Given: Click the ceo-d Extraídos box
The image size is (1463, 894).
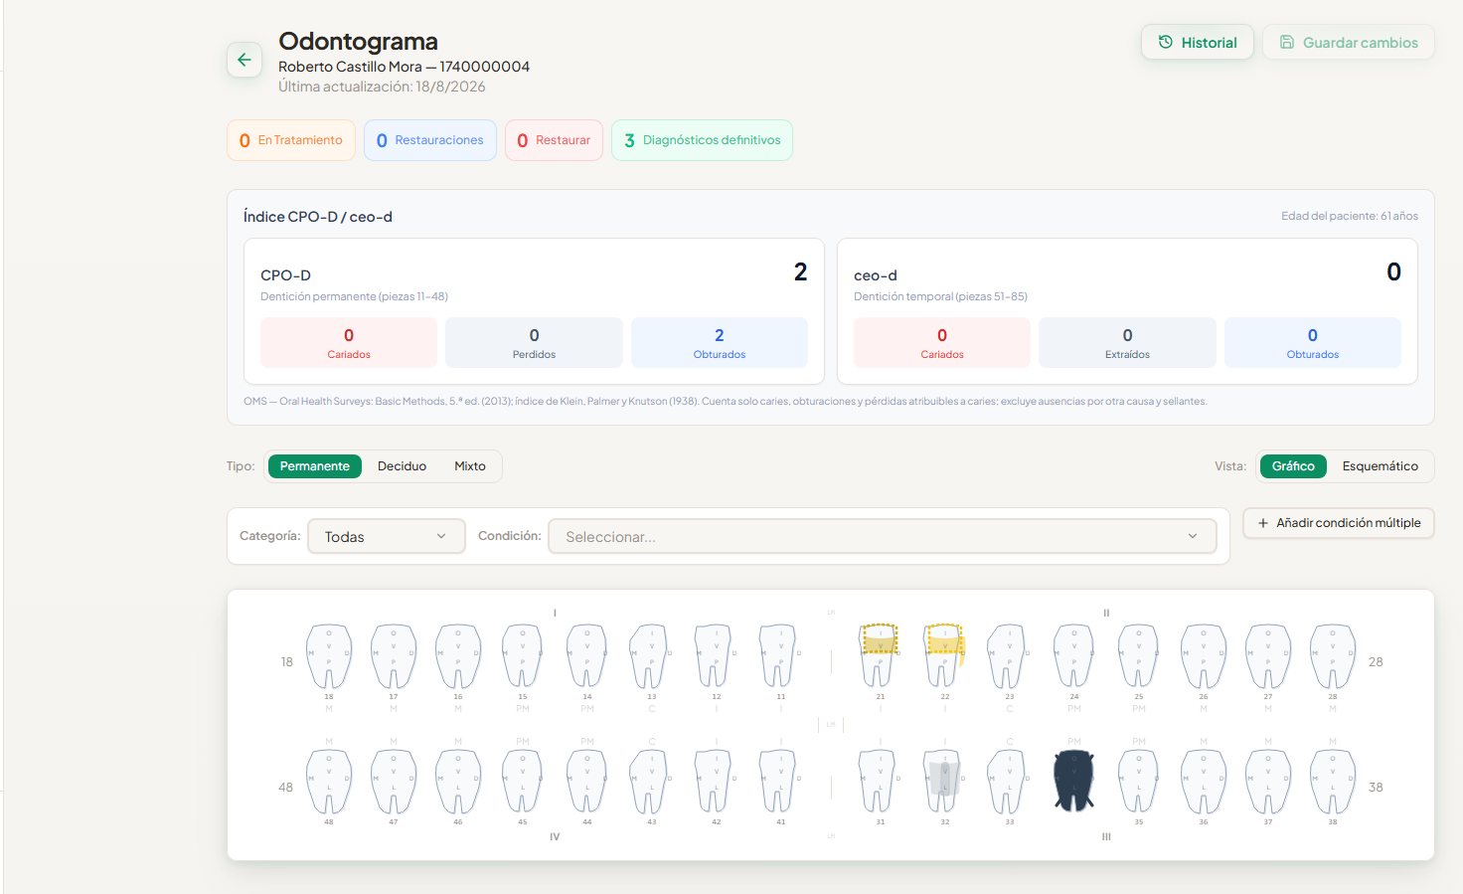Looking at the screenshot, I should coord(1127,343).
